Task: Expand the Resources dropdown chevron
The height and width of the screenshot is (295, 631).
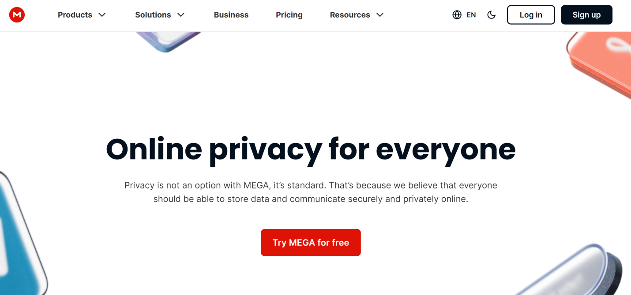Action: click(x=380, y=15)
